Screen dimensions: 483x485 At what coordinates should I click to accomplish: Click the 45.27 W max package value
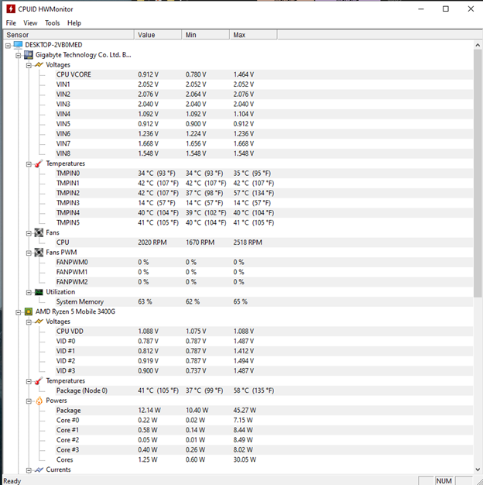click(x=245, y=411)
